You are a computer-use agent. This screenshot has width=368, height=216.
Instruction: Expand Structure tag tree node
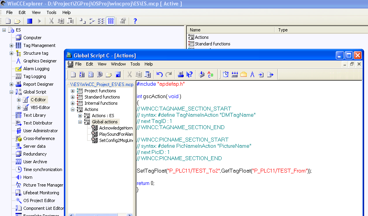(x=11, y=54)
